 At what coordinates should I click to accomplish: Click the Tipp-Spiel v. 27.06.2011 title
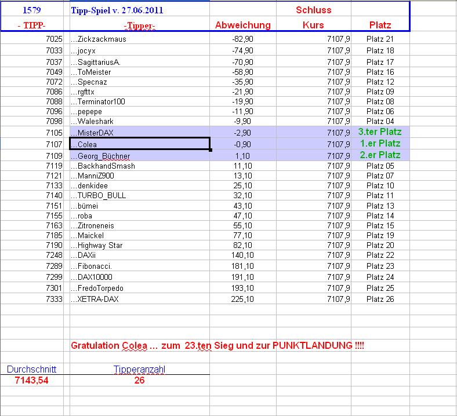[117, 10]
